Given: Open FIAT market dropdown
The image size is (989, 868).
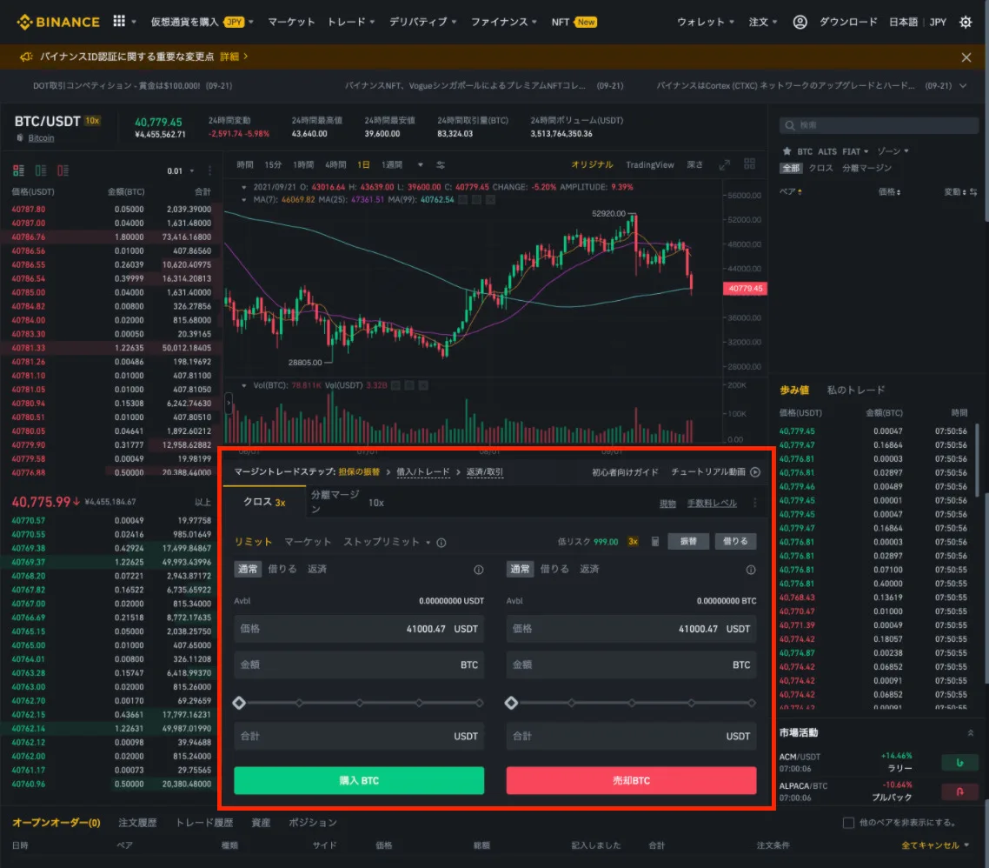Looking at the screenshot, I should pos(854,151).
